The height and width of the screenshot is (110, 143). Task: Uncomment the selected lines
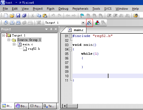pos(127,16)
